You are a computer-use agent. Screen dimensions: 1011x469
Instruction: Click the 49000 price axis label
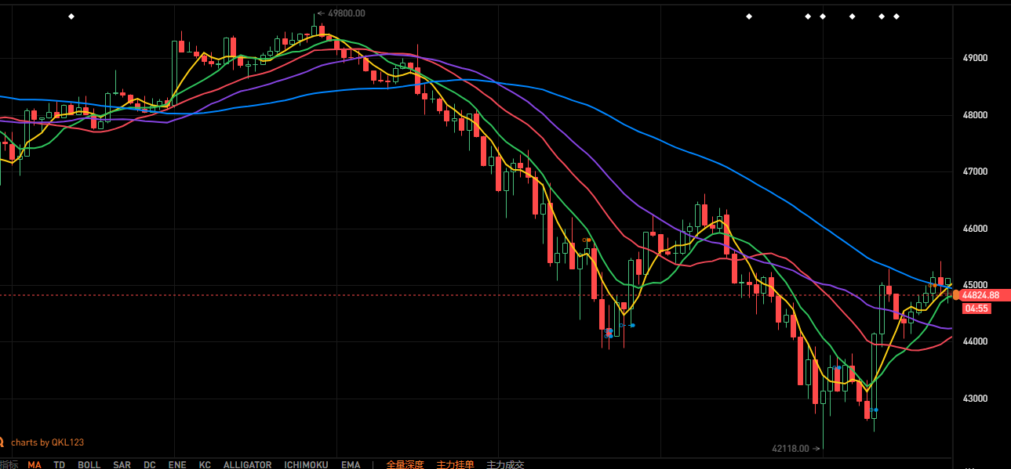(x=974, y=58)
